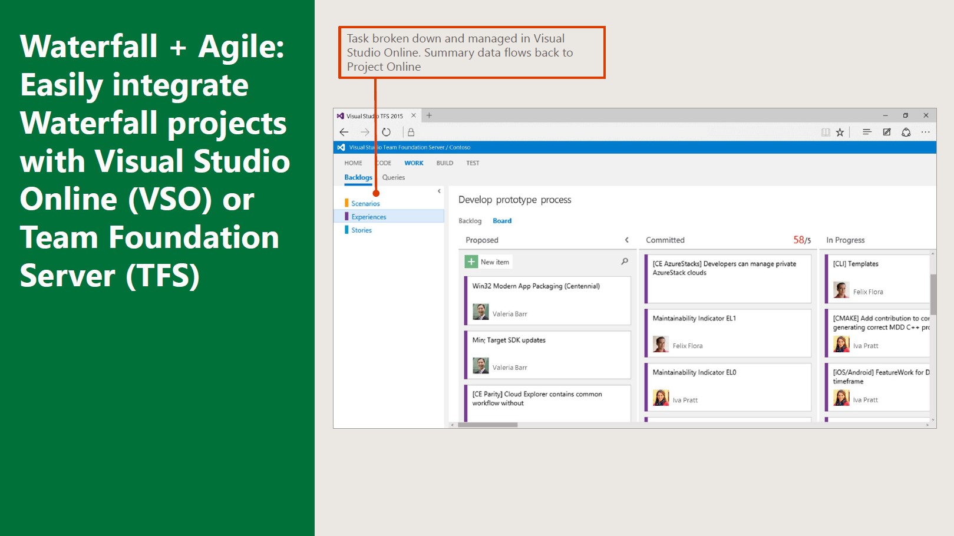Collapse the Proposed column chevron
Image resolution: width=954 pixels, height=536 pixels.
[x=627, y=240]
